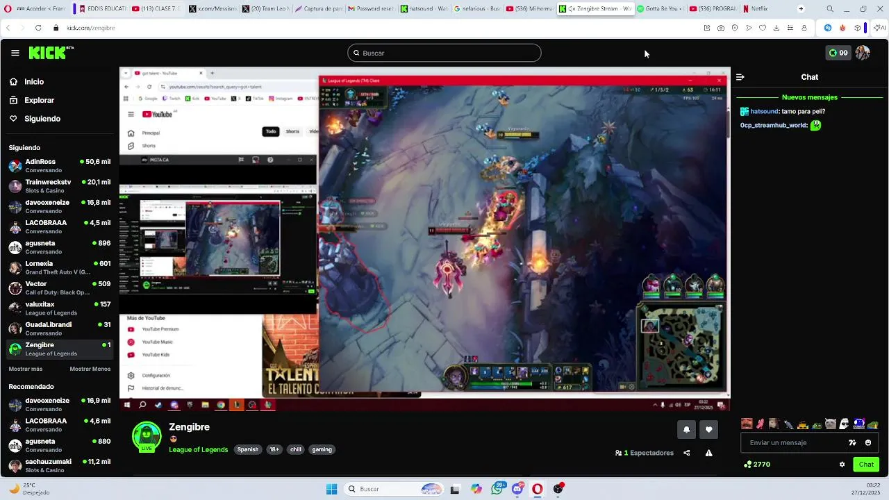Click the Opera bookmark heart icon
This screenshot has height=500, width=889.
pos(763,28)
